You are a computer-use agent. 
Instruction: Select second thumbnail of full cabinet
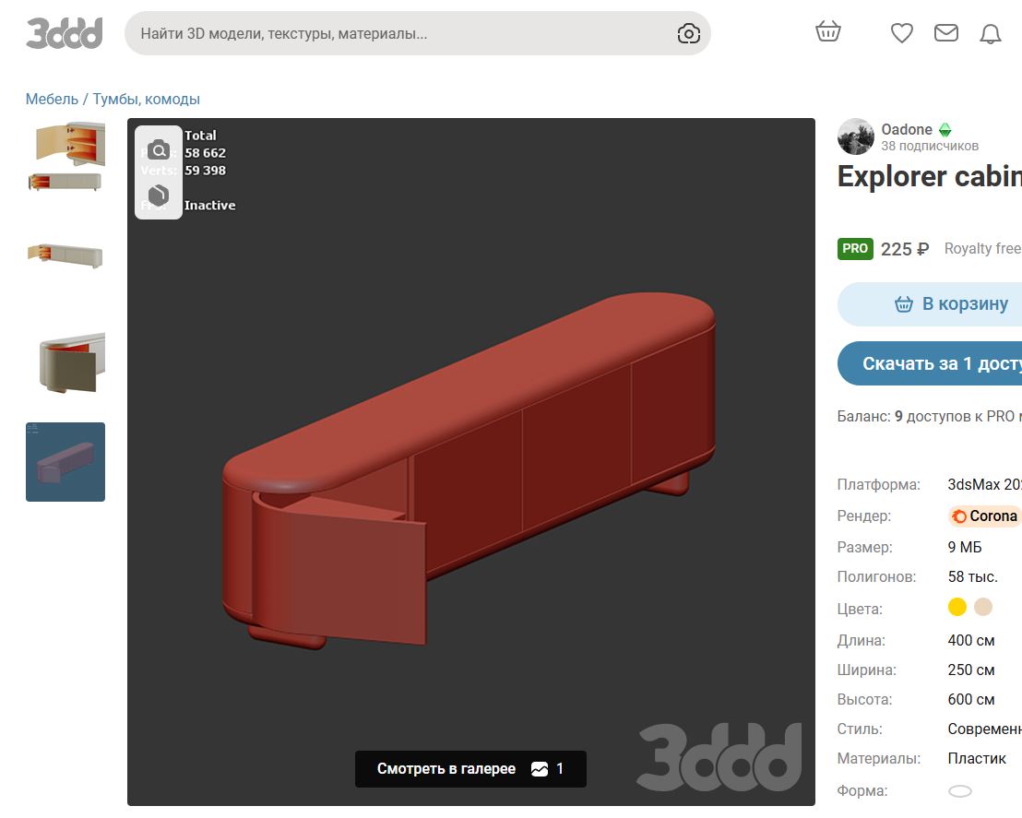point(65,255)
